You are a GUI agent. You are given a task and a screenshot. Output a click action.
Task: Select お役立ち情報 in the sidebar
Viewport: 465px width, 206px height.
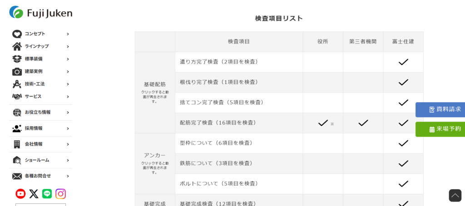coord(38,112)
